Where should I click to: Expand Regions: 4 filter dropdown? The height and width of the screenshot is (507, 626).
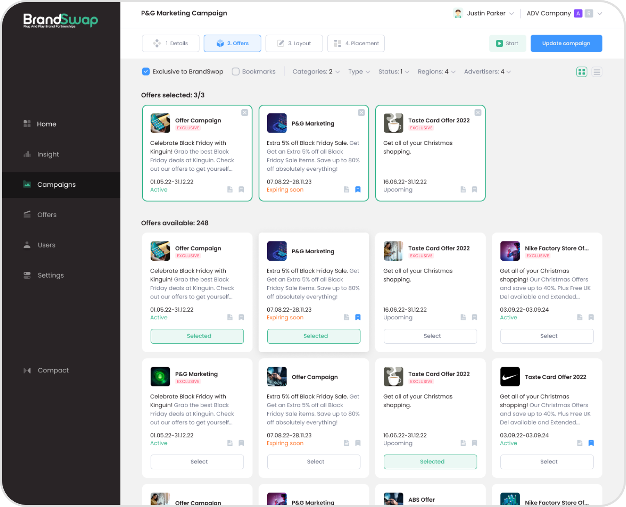click(x=437, y=71)
